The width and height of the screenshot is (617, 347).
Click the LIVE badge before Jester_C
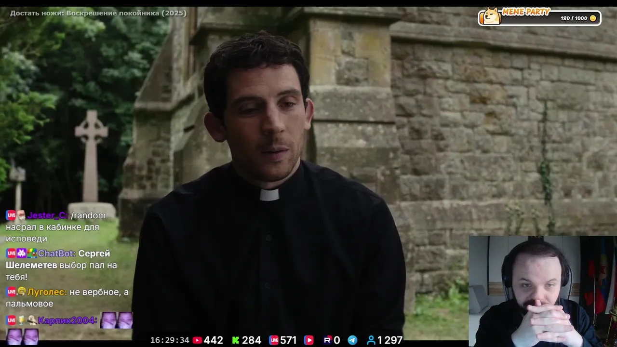(x=11, y=215)
